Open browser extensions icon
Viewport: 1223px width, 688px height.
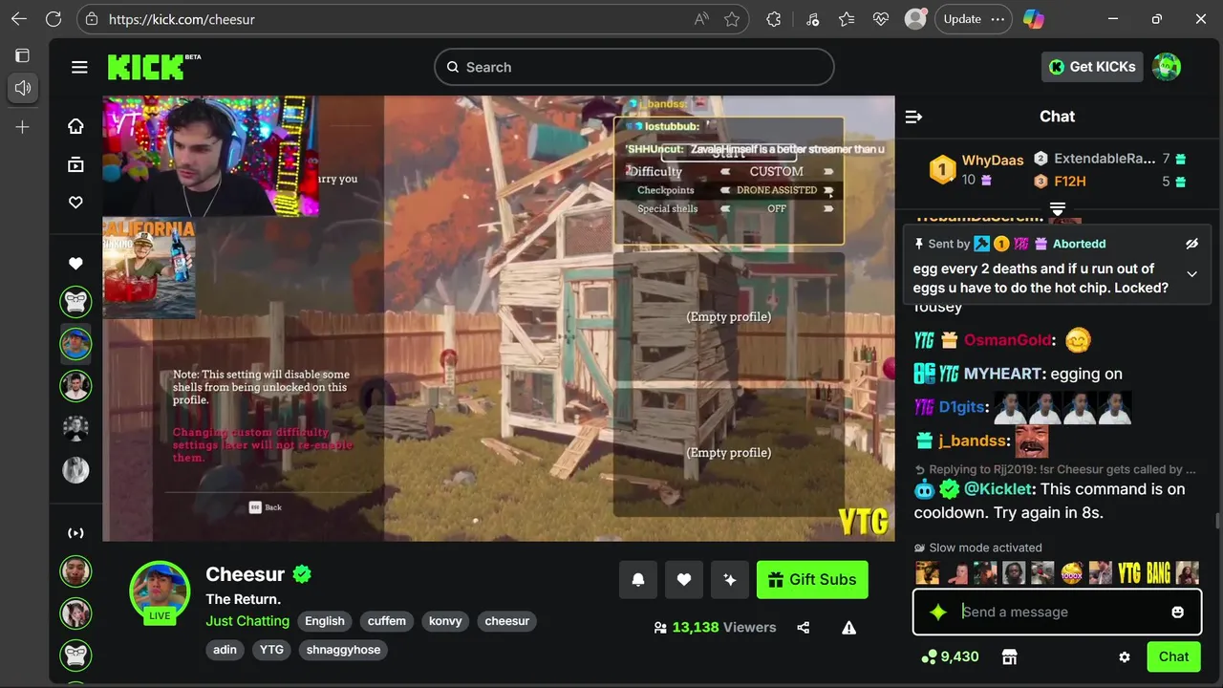pos(774,19)
